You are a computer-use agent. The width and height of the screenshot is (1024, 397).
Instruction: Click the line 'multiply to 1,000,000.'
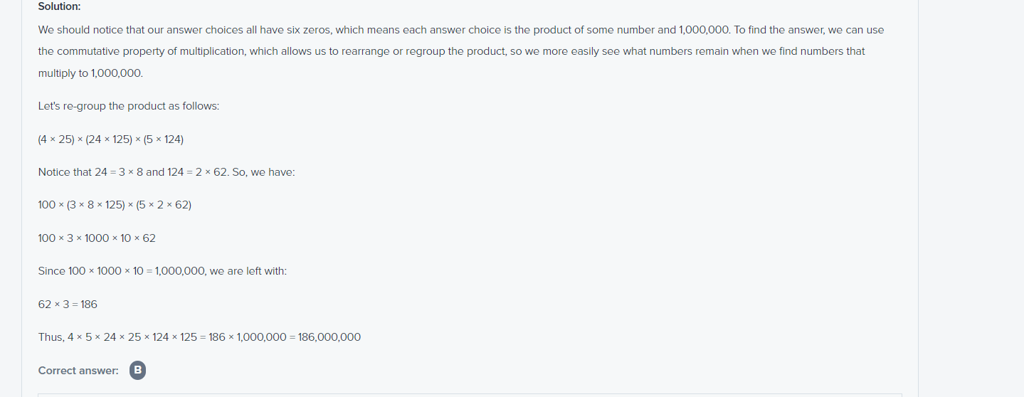pos(90,73)
